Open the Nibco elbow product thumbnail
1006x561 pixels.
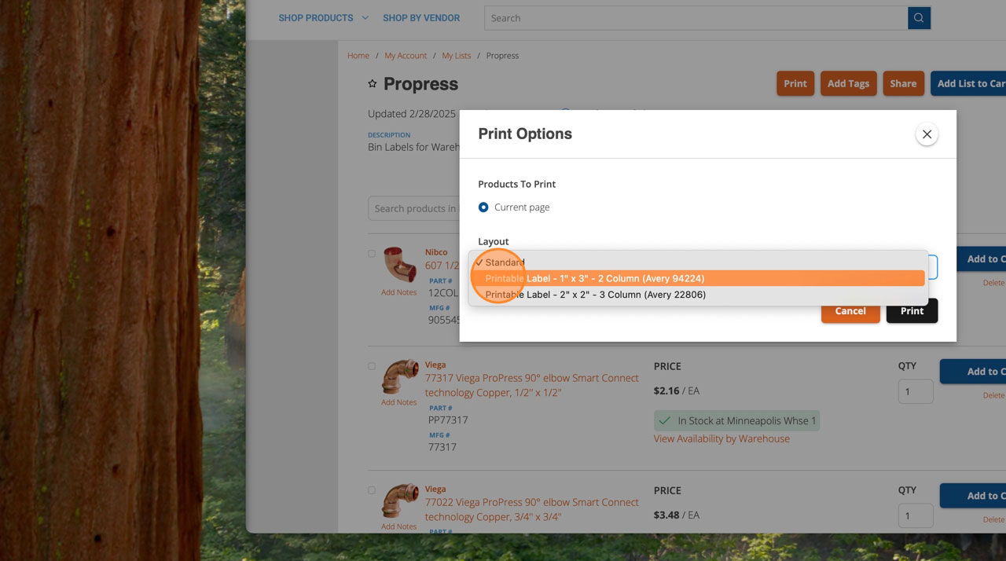pos(399,265)
